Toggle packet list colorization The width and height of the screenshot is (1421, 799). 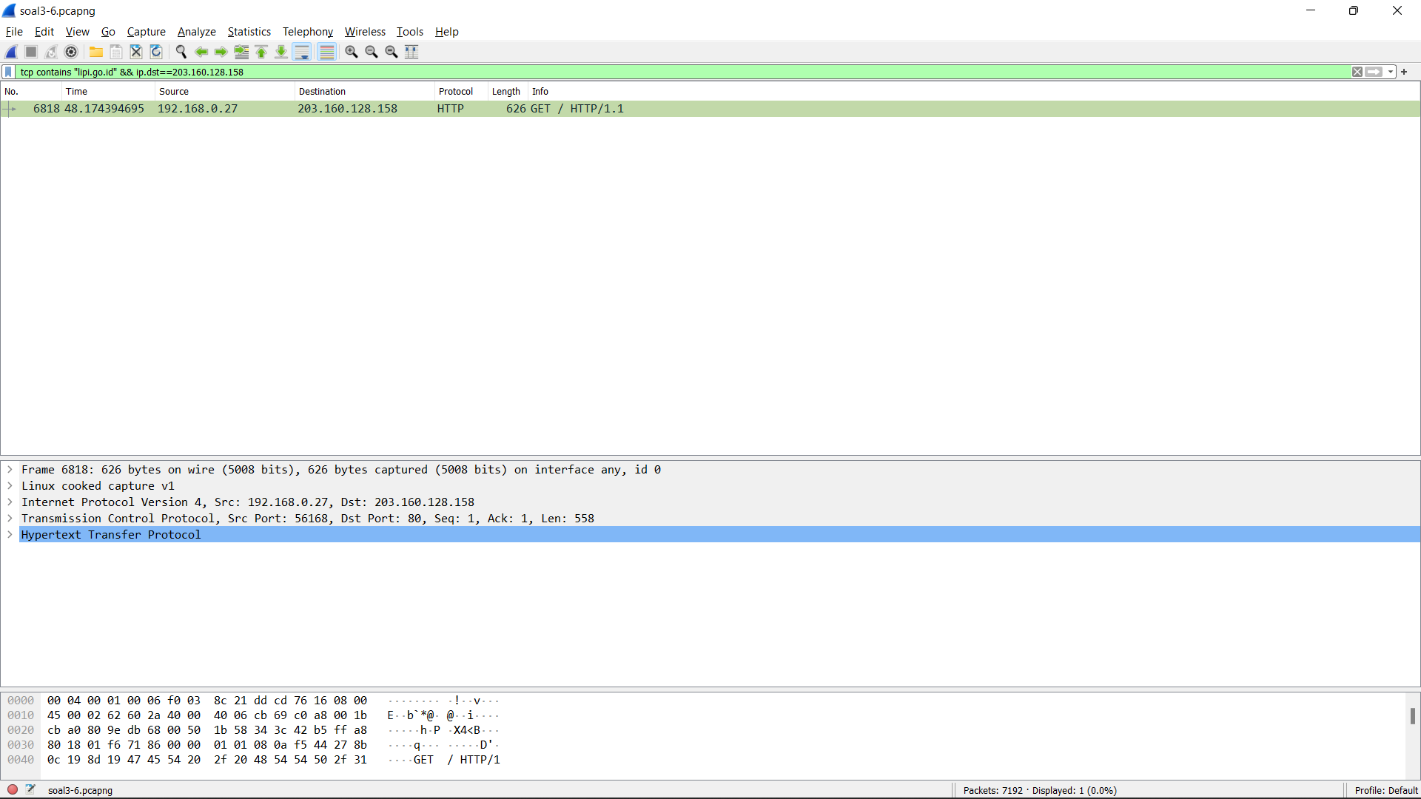(x=326, y=52)
